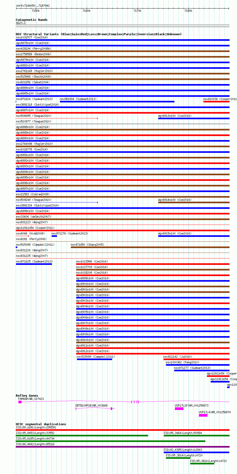This screenshot has height=474, width=237.
Task: Open esv2764098 (Vogler2010) variant
Action: click(34, 144)
